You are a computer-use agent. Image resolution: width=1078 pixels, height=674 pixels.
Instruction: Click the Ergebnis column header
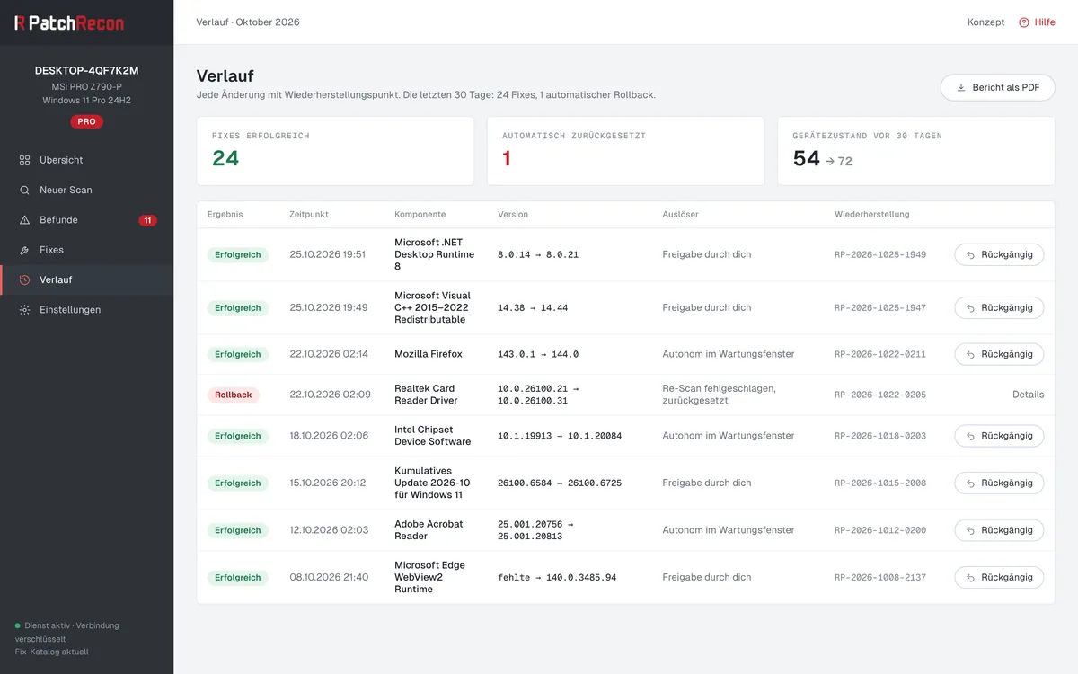[225, 215]
